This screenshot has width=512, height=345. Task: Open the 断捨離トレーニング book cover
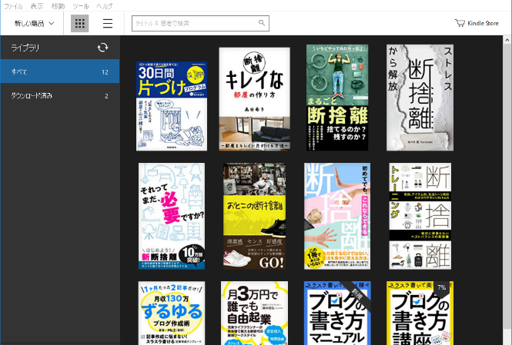click(420, 216)
